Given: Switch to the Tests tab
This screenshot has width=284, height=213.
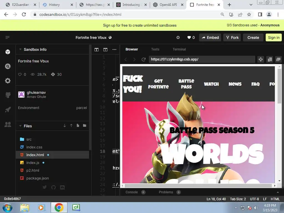Looking at the screenshot, I should [x=155, y=49].
